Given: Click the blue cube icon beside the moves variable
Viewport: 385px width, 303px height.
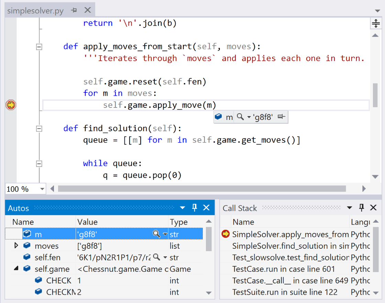Looking at the screenshot, I should point(27,246).
